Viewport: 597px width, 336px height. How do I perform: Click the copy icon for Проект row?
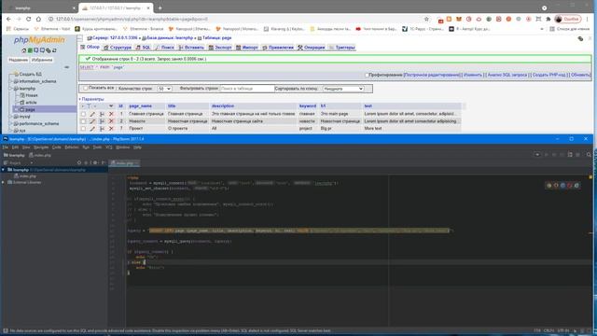click(x=102, y=129)
